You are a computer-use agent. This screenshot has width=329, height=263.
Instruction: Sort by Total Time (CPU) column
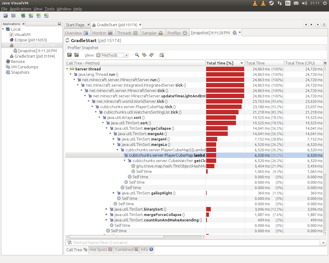click(303, 63)
